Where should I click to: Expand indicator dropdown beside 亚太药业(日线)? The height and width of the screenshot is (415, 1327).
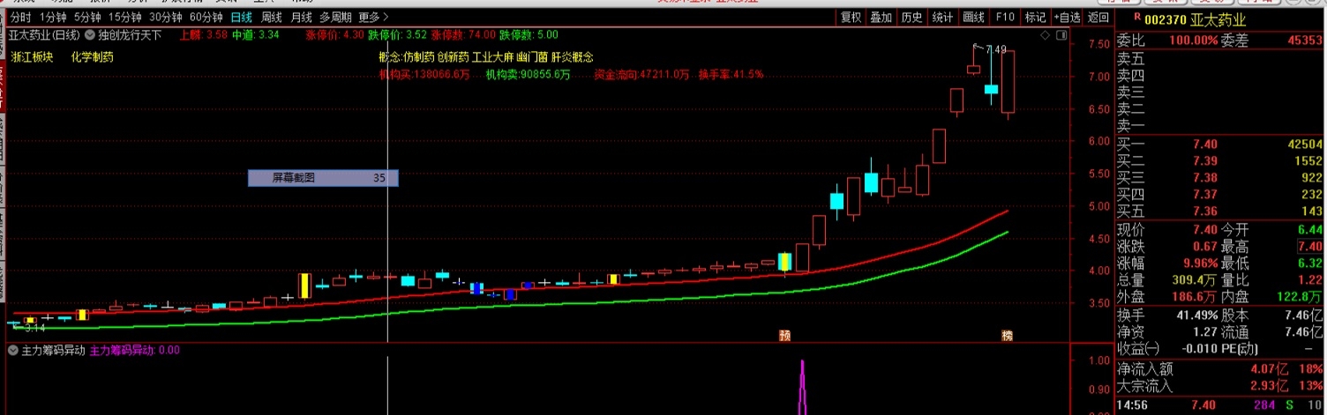[x=90, y=35]
